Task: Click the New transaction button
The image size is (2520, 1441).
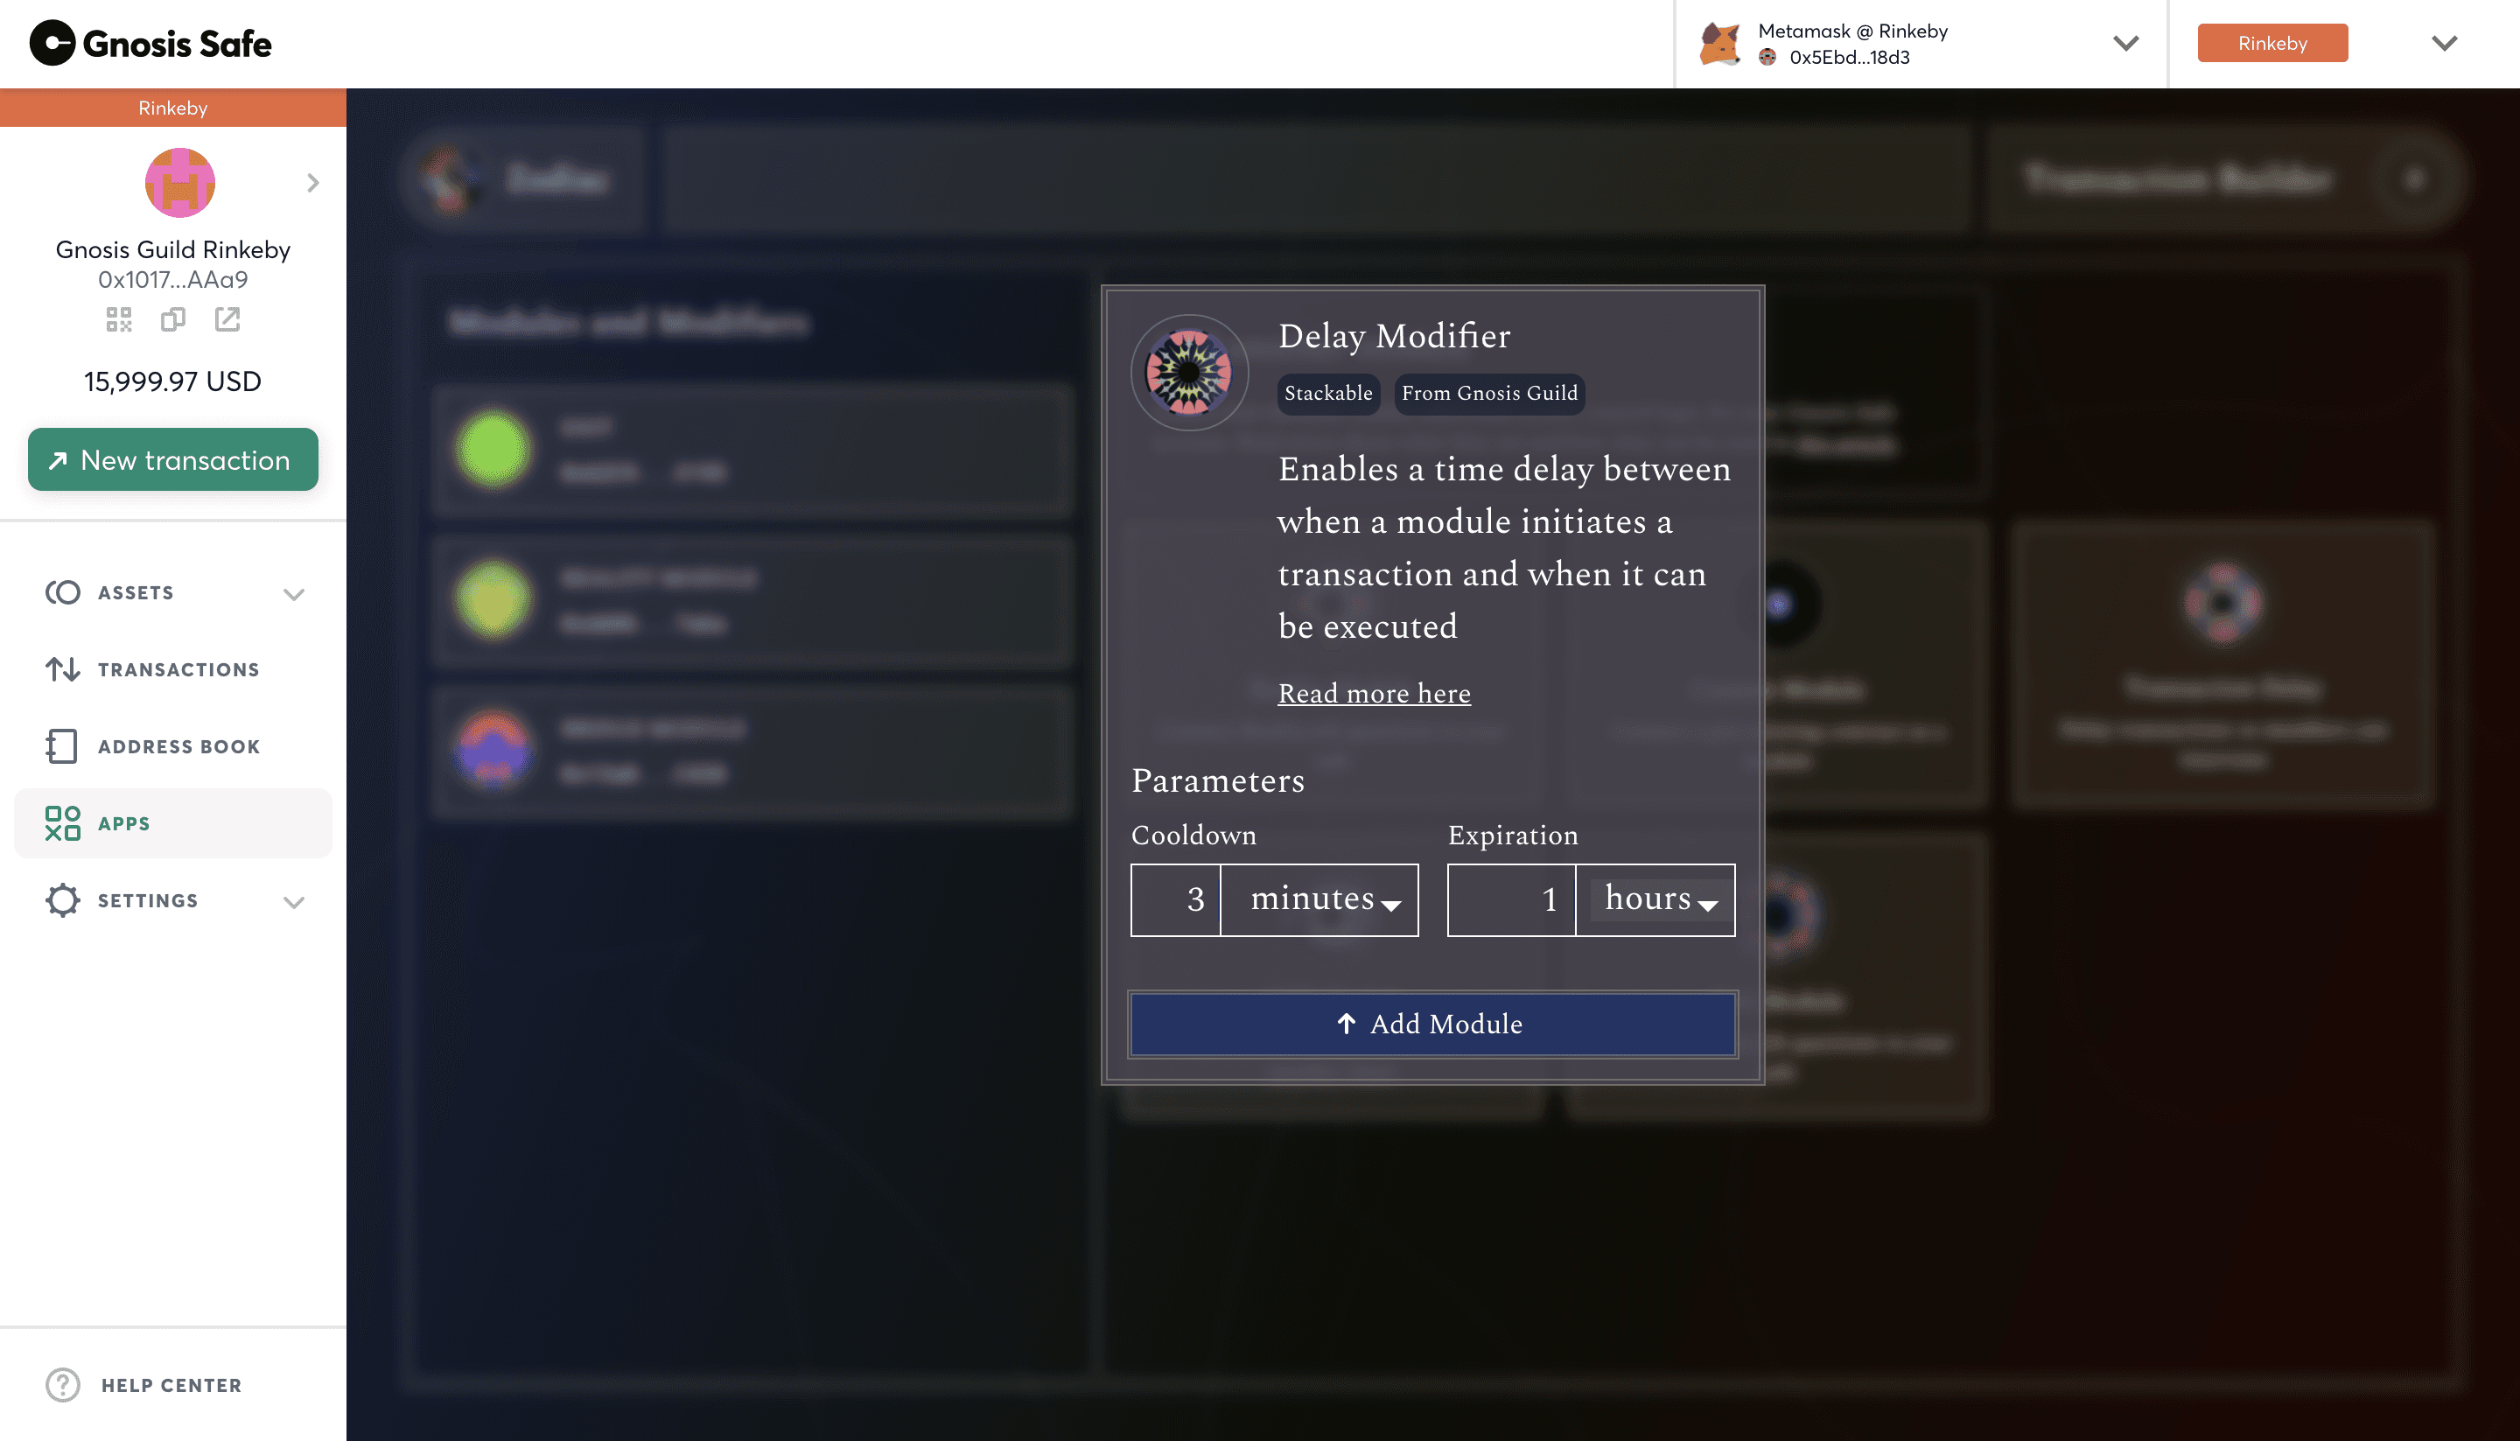Action: 171,458
